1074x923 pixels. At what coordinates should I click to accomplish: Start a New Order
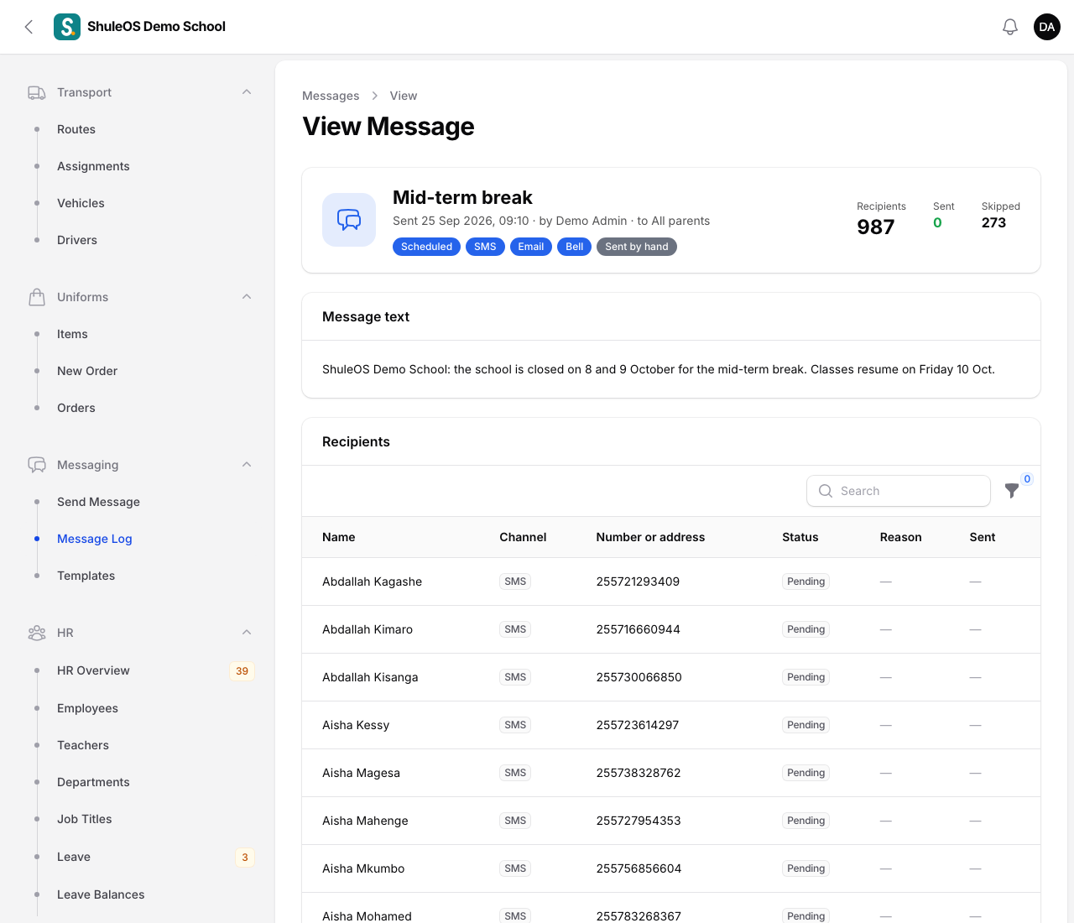point(87,371)
